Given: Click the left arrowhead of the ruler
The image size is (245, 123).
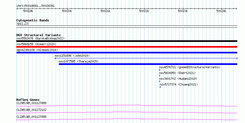Looking at the screenshot, I should [x=17, y=9].
